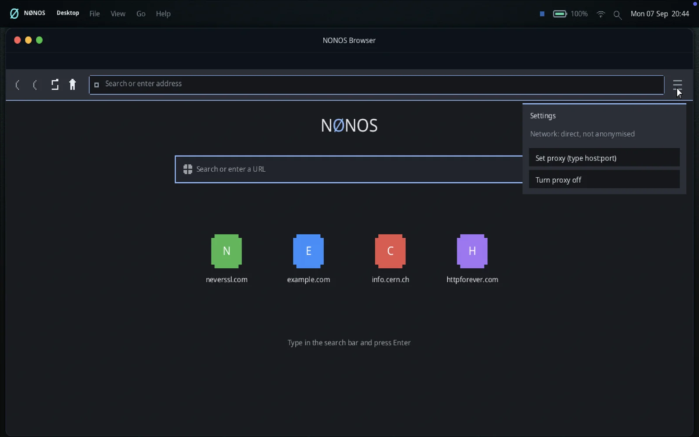Minimize the window with the yellow button

[28, 40]
